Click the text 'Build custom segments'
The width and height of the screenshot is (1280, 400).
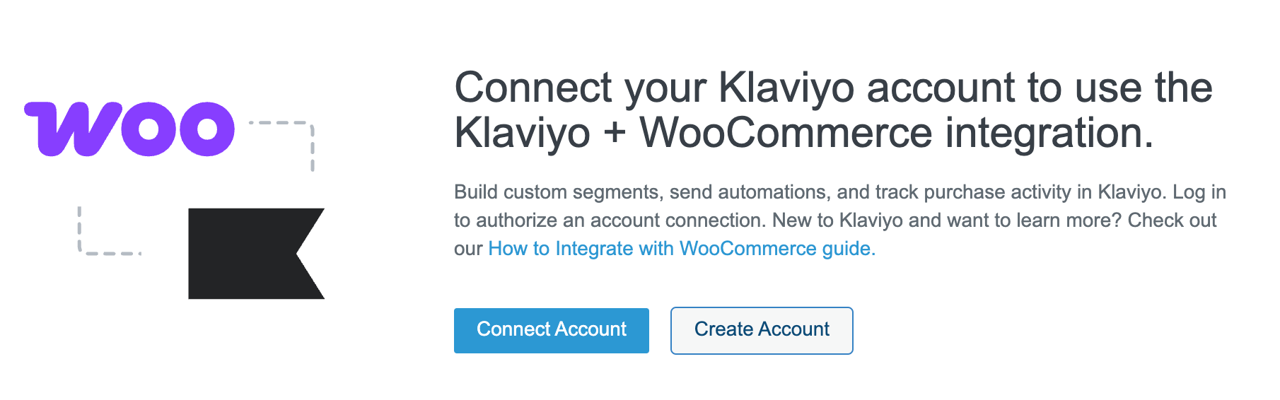pyautogui.click(x=556, y=192)
